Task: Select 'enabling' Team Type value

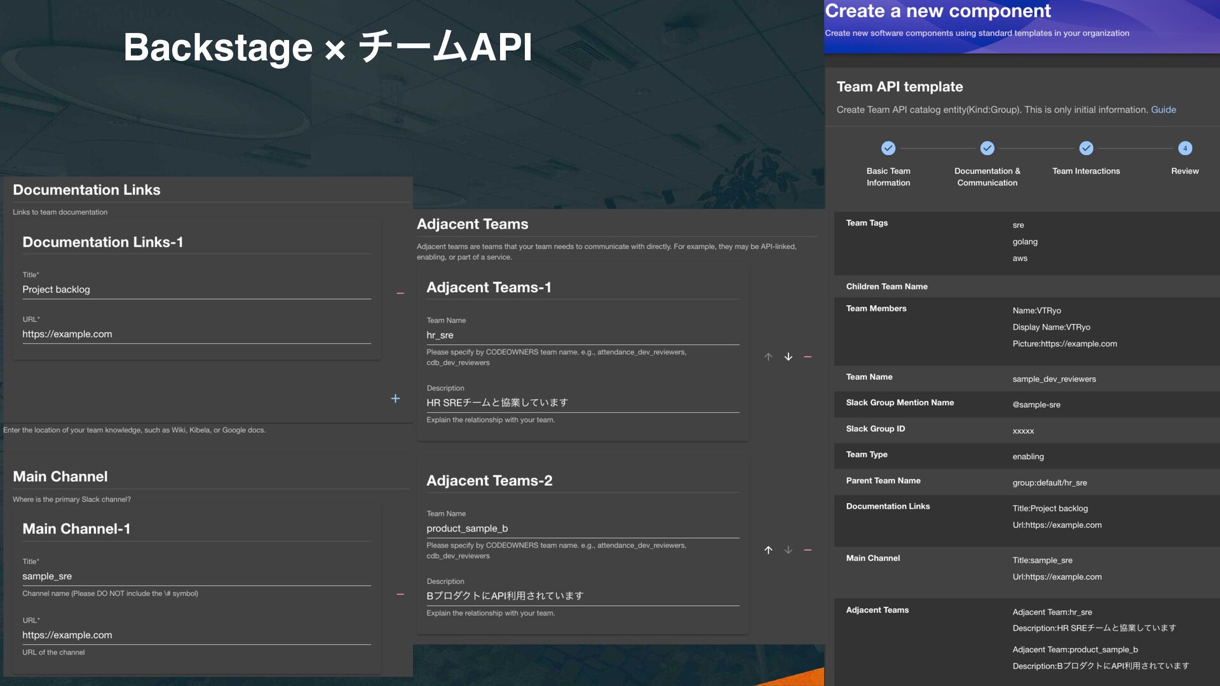Action: [x=1027, y=457]
